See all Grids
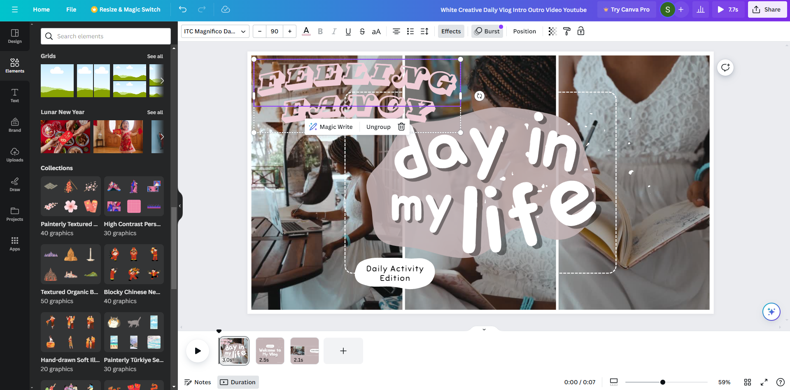 click(155, 56)
